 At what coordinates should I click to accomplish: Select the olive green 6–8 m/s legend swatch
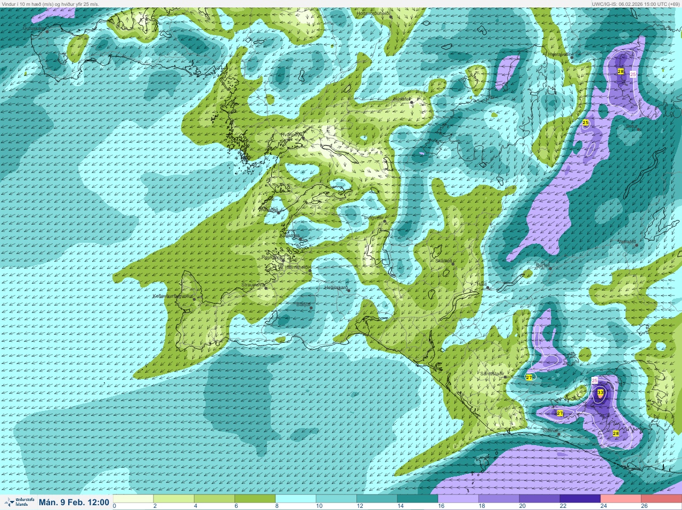[x=256, y=498]
